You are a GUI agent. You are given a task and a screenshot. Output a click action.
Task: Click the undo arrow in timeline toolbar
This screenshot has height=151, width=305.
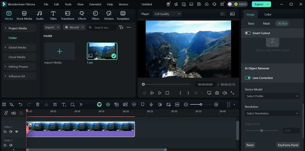[x=20, y=105]
